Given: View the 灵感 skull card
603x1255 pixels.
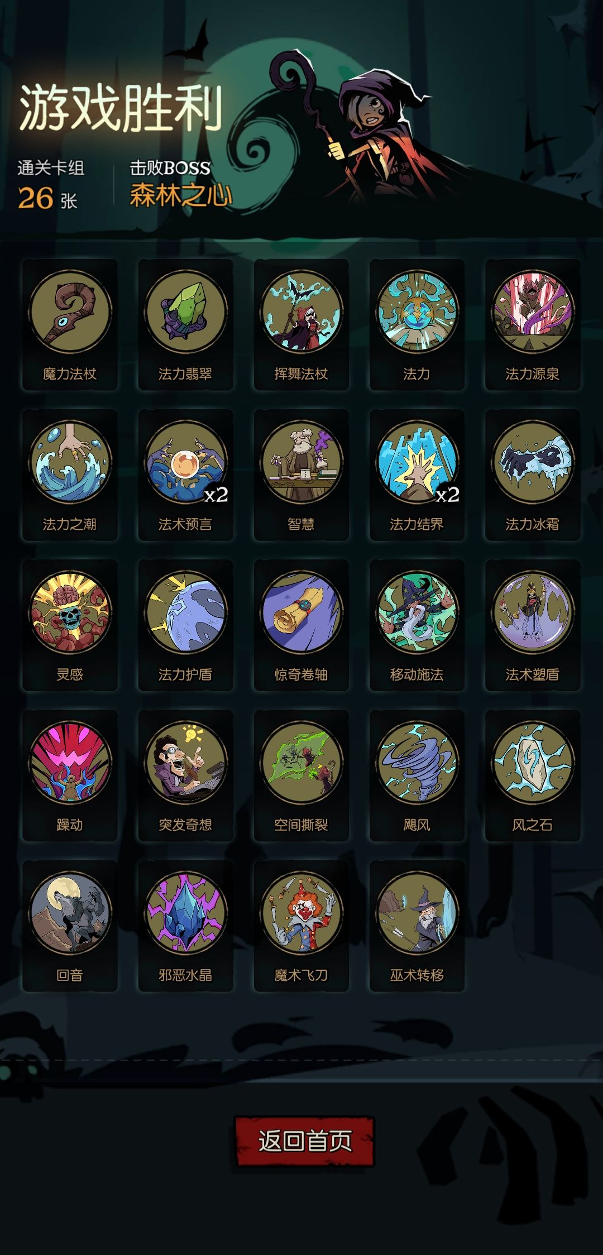Looking at the screenshot, I should tap(70, 625).
